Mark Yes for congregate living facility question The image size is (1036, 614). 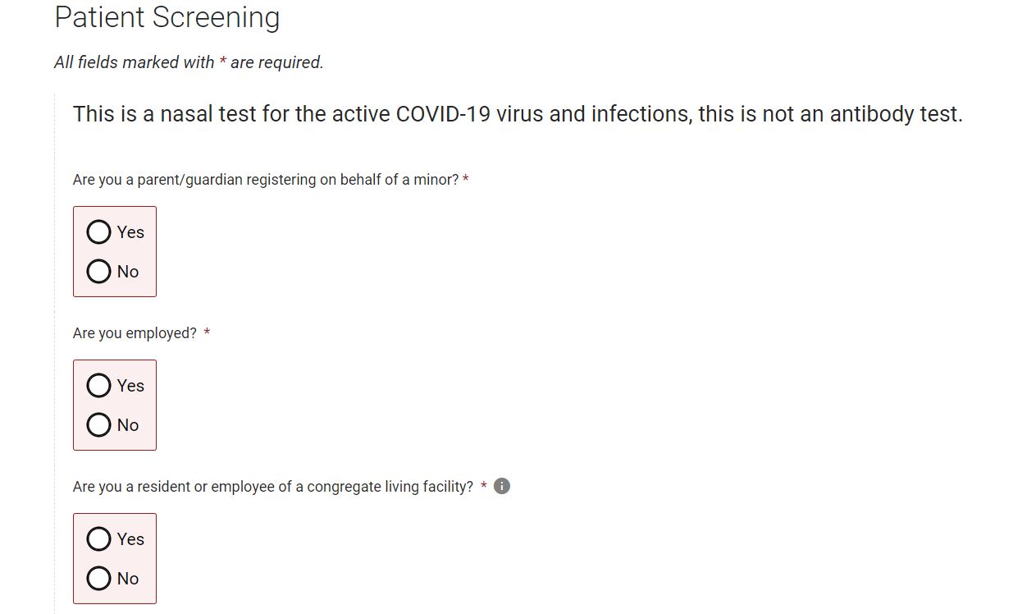[99, 539]
